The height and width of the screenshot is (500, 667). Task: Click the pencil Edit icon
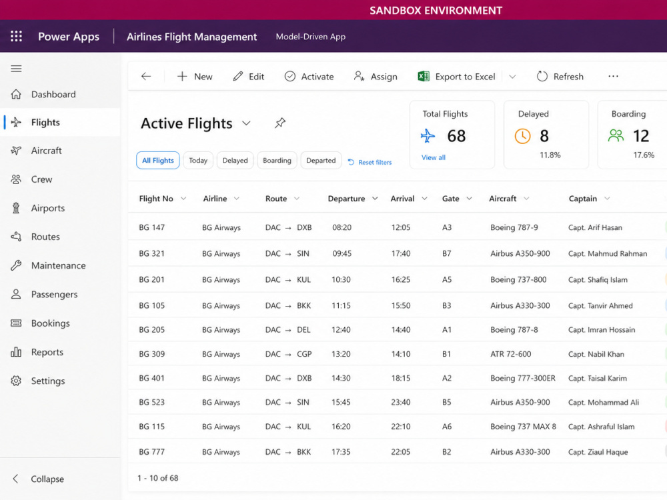(238, 77)
